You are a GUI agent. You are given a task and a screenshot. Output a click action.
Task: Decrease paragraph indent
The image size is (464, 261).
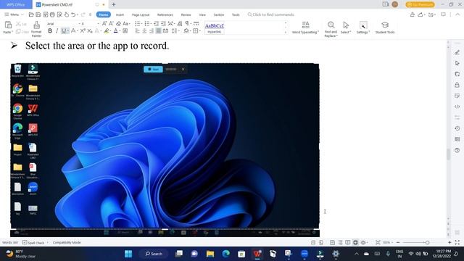(x=156, y=23)
